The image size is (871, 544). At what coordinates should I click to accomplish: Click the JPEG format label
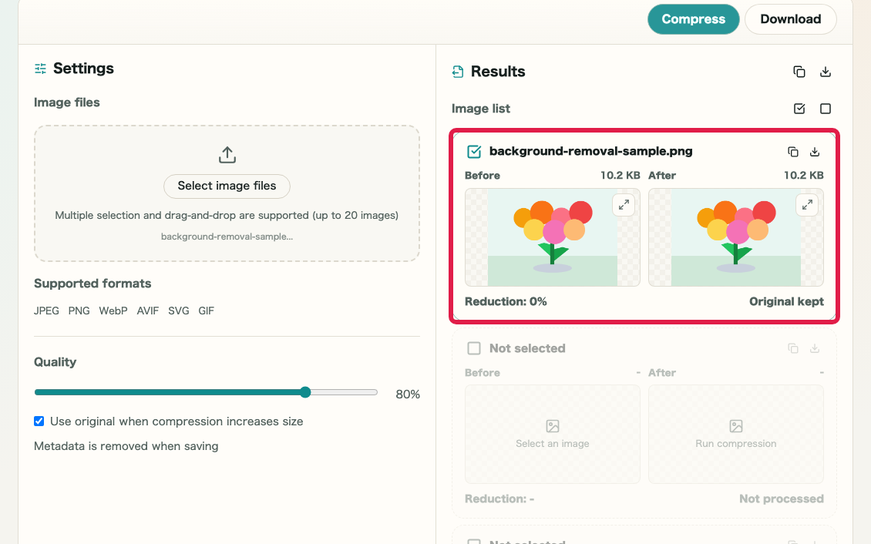pyautogui.click(x=46, y=311)
